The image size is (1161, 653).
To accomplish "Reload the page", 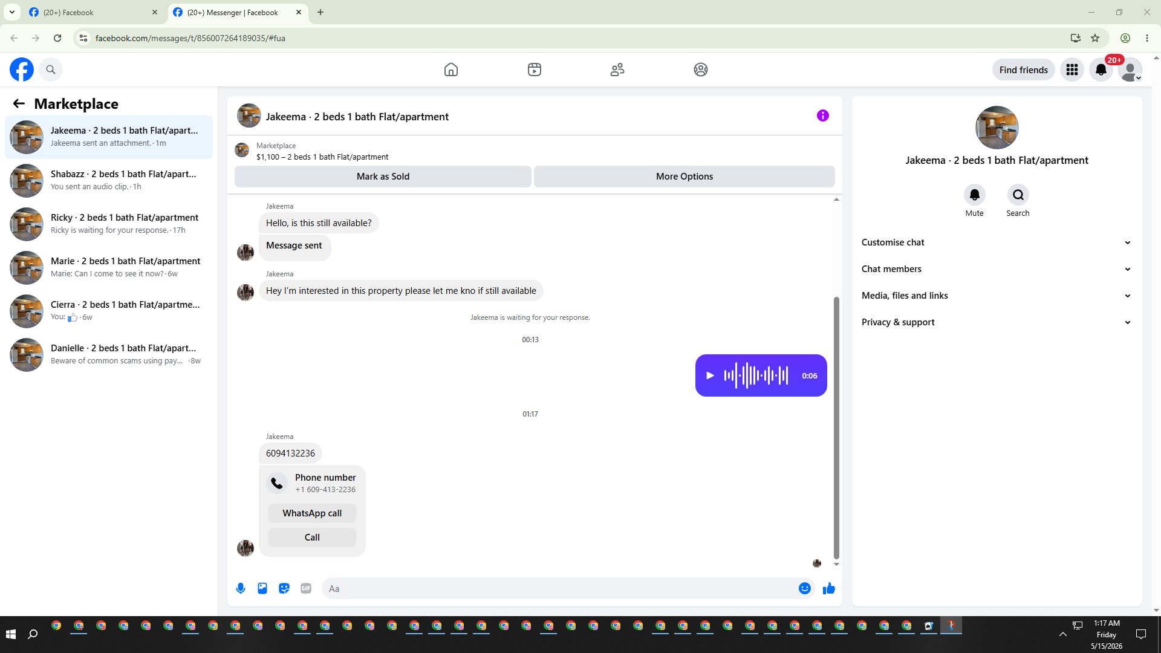I will tap(57, 38).
